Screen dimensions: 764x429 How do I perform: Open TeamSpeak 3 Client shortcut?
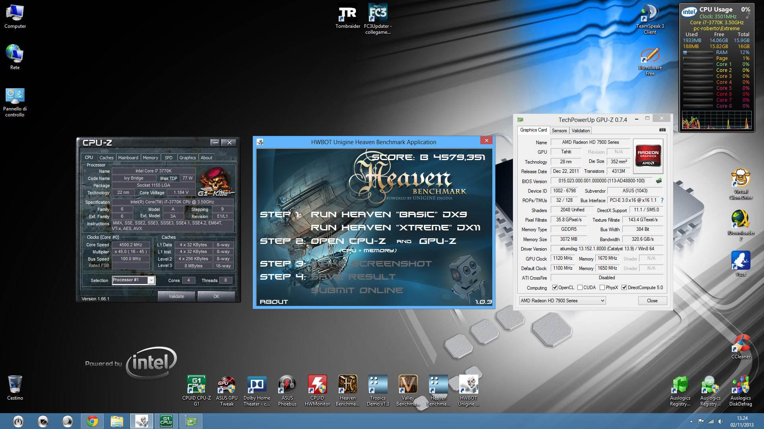tap(650, 19)
